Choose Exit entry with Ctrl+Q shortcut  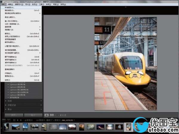(21, 80)
